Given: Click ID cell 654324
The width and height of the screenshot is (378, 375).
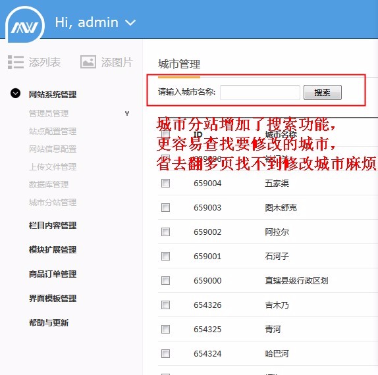Looking at the screenshot, I should click(207, 354).
